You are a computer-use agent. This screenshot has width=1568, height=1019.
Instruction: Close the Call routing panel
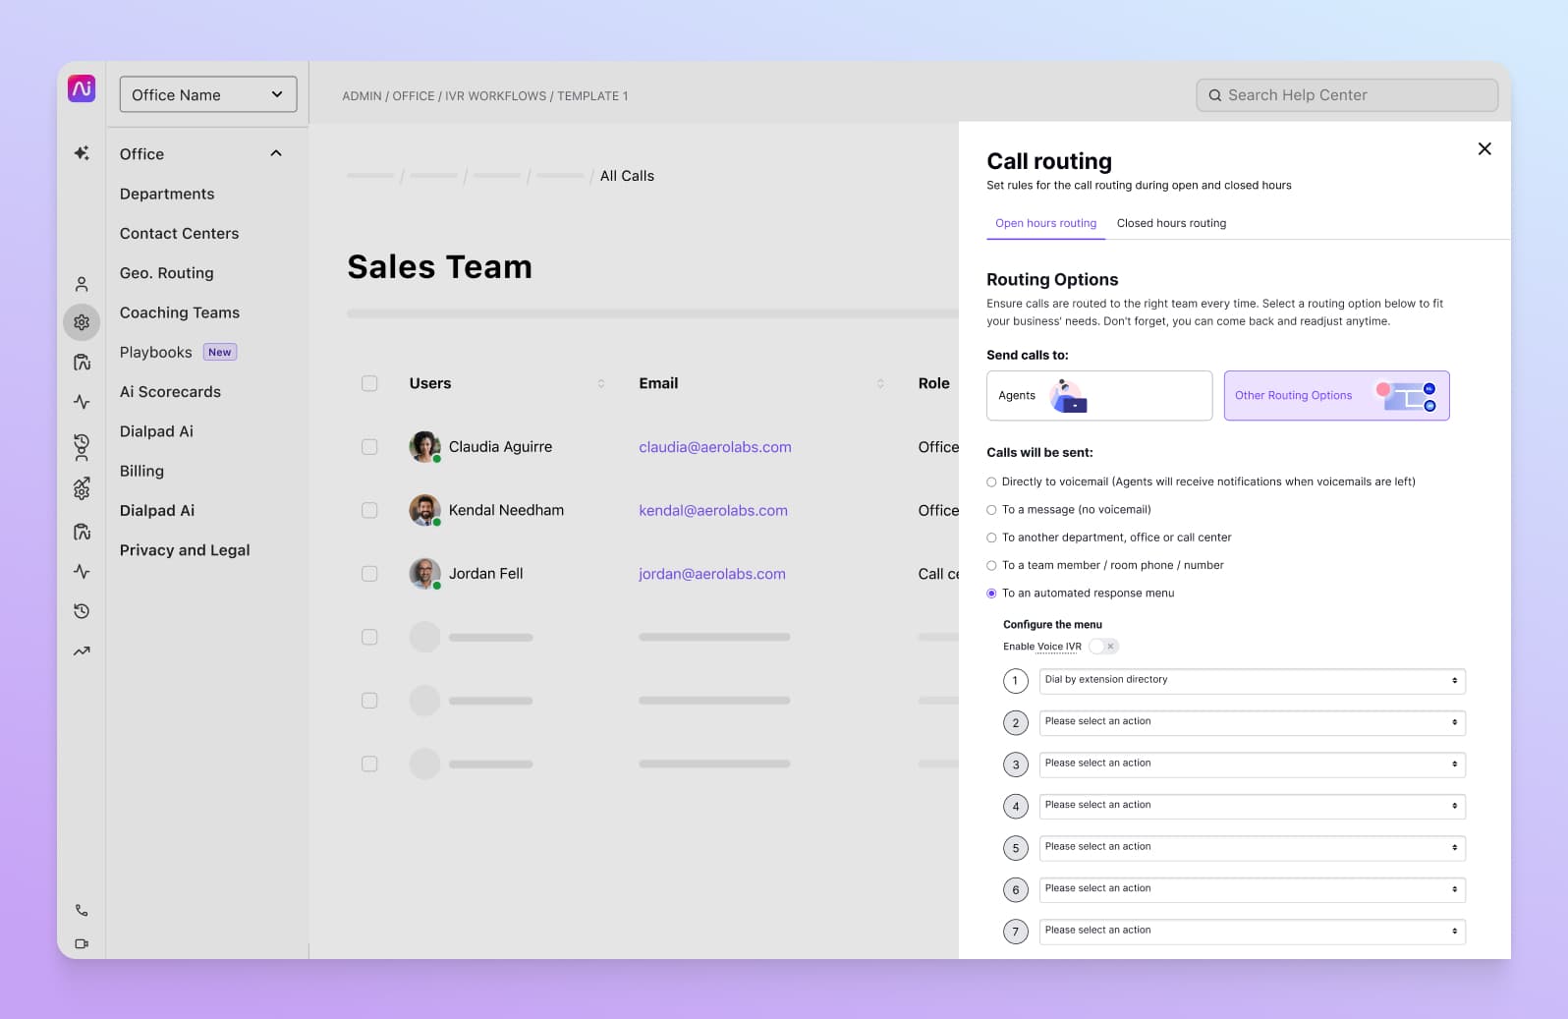1484,149
